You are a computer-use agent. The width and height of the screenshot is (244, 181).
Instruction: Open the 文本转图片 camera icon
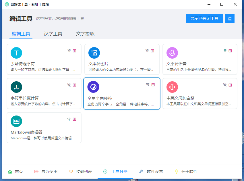point(94,53)
